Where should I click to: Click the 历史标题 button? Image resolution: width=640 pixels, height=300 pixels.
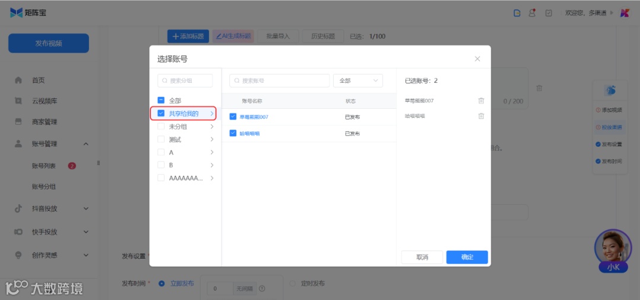pos(324,36)
